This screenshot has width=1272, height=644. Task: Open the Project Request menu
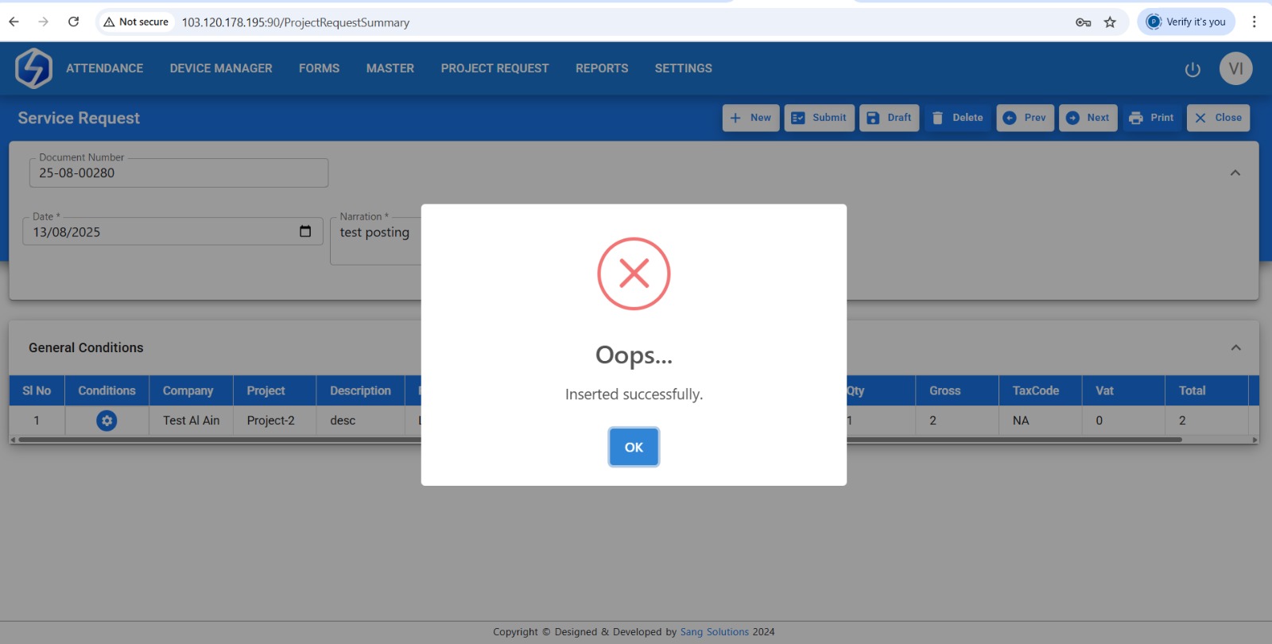494,68
